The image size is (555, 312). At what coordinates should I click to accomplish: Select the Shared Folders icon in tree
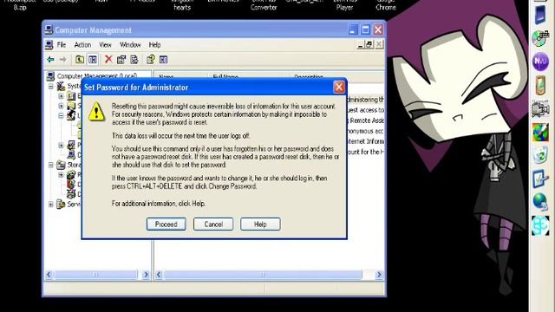[x=71, y=106]
